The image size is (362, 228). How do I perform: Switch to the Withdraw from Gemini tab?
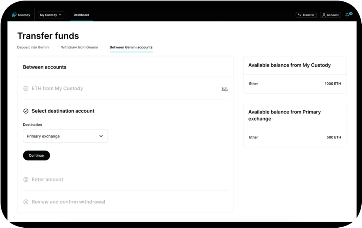(x=79, y=47)
